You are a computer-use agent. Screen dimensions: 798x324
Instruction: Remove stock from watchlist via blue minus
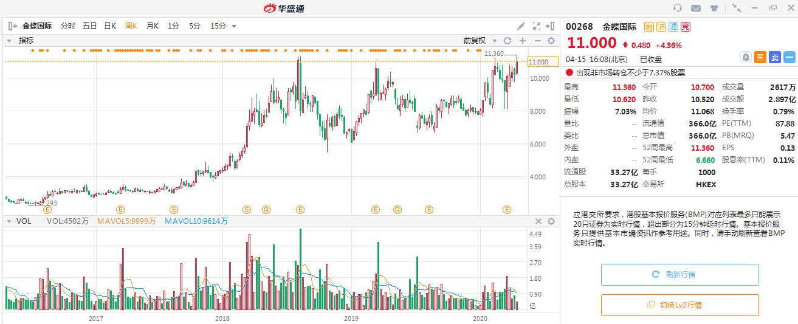(789, 57)
